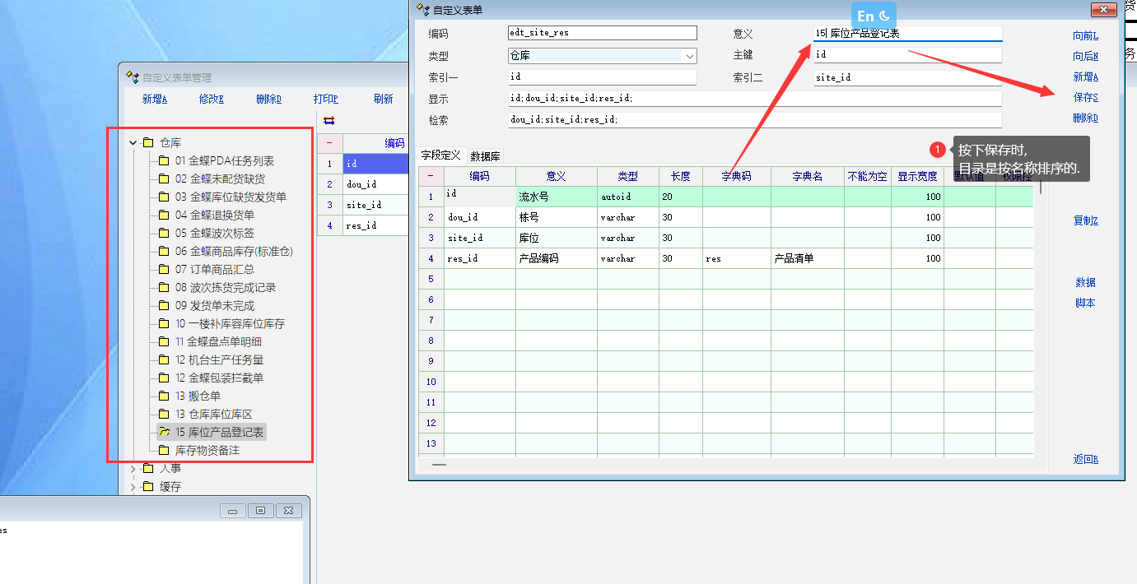Expand the 人事 tree node
Screen dimensions: 1137x584
[133, 469]
